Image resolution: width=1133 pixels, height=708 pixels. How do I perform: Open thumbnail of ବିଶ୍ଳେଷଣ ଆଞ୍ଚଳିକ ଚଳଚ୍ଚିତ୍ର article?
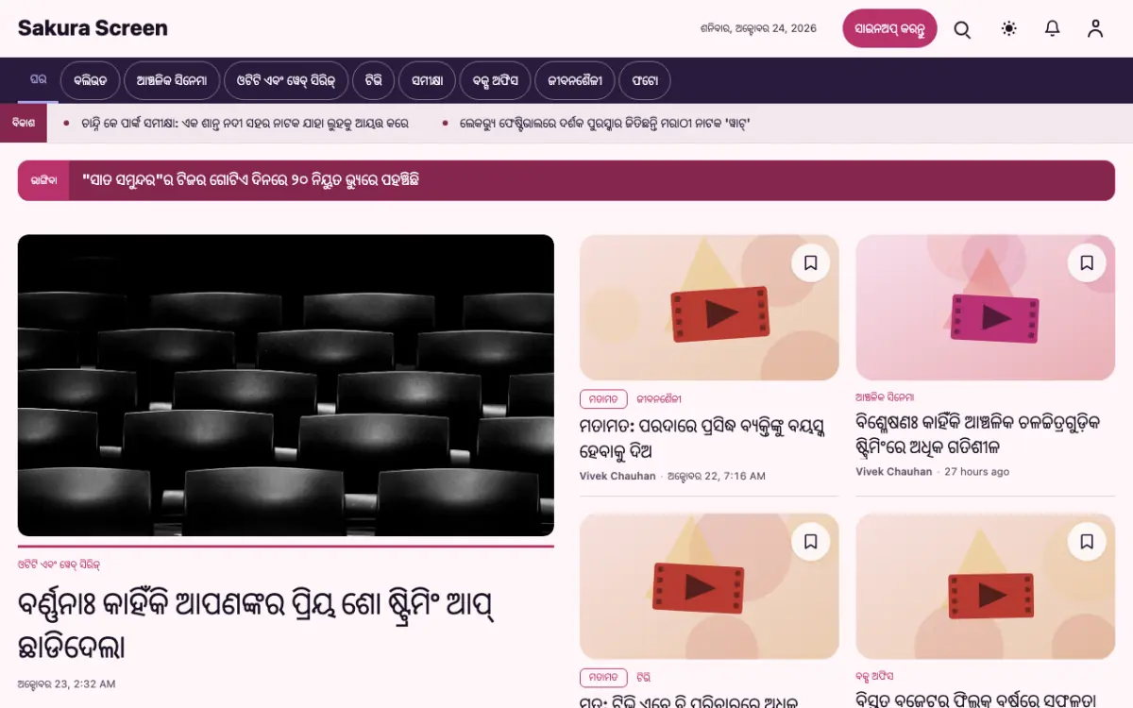click(x=986, y=308)
